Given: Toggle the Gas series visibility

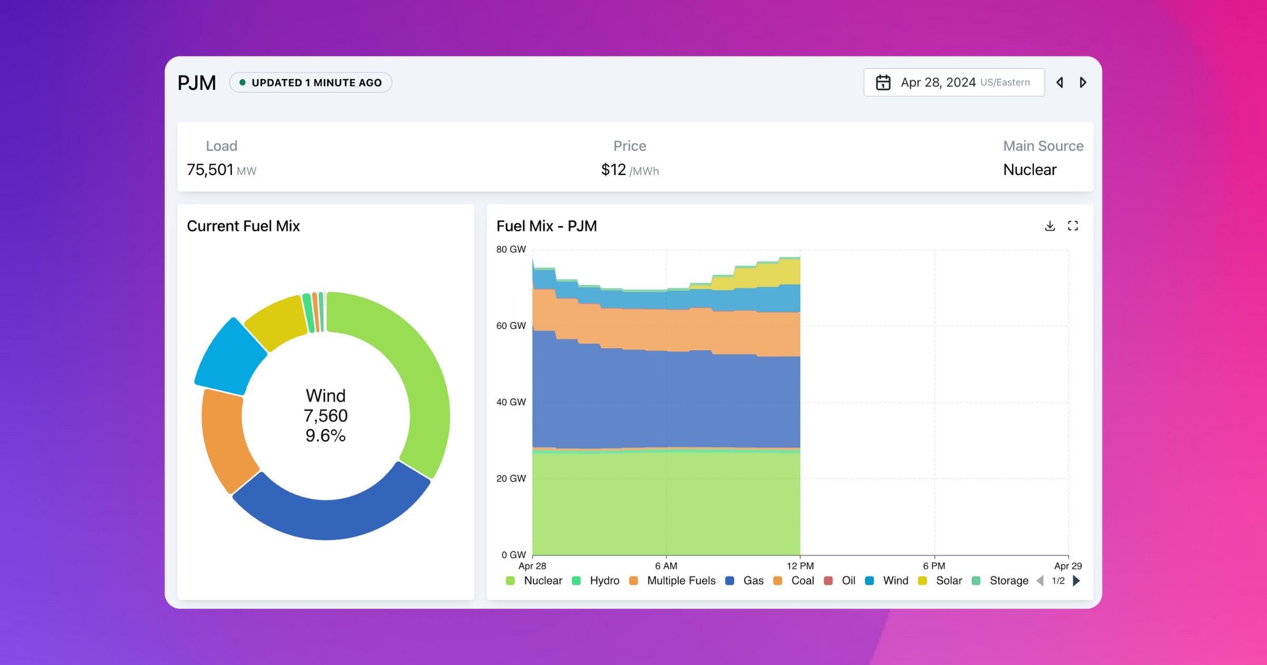Looking at the screenshot, I should 752,581.
